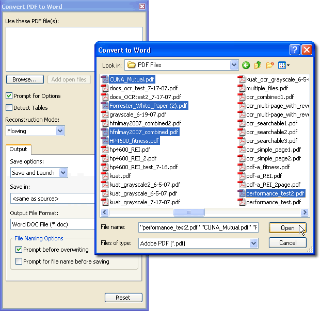
Task: Click the multiple_files.pdf file icon
Action: click(x=241, y=88)
